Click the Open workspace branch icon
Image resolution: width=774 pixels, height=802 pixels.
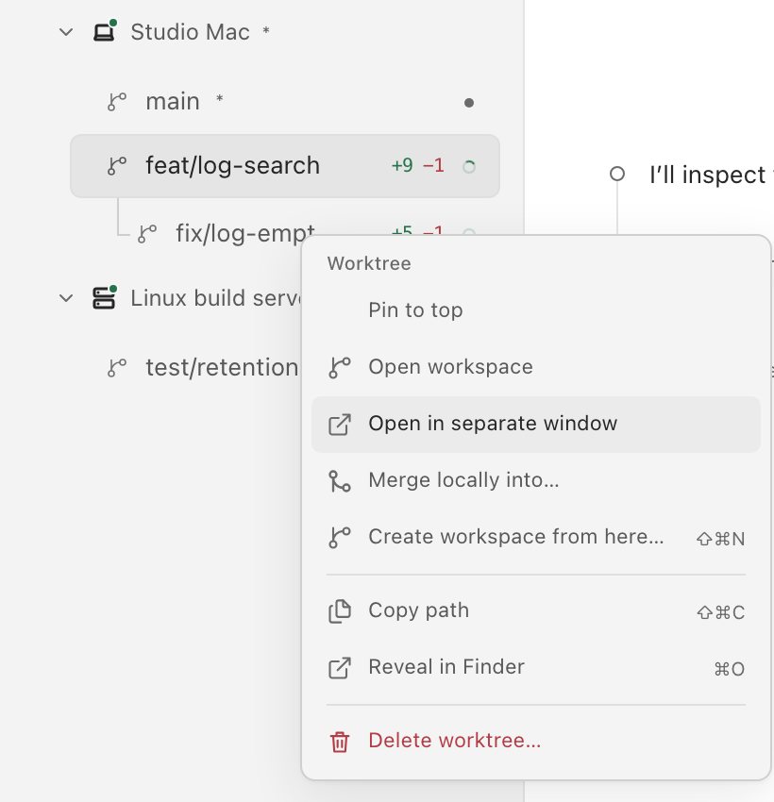point(340,368)
